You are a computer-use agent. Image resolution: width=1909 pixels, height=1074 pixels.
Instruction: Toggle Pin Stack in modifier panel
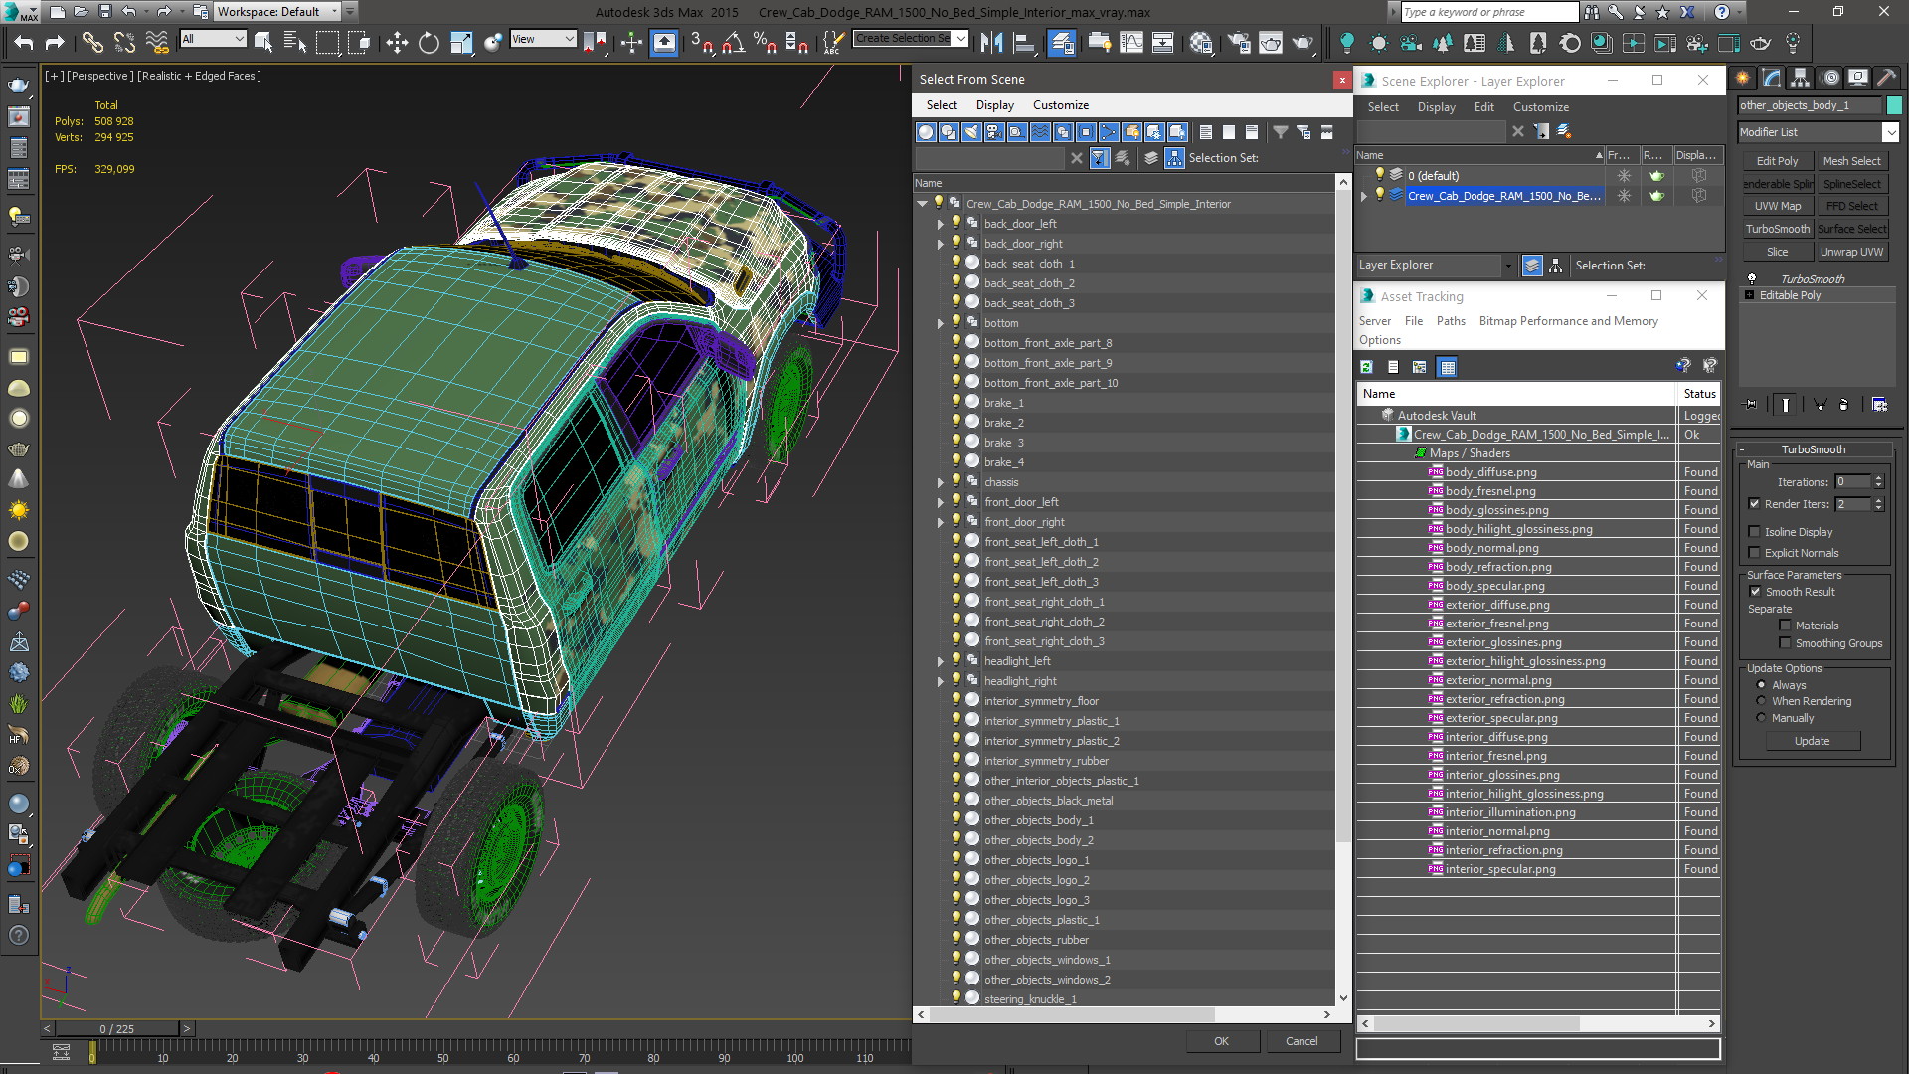1751,404
